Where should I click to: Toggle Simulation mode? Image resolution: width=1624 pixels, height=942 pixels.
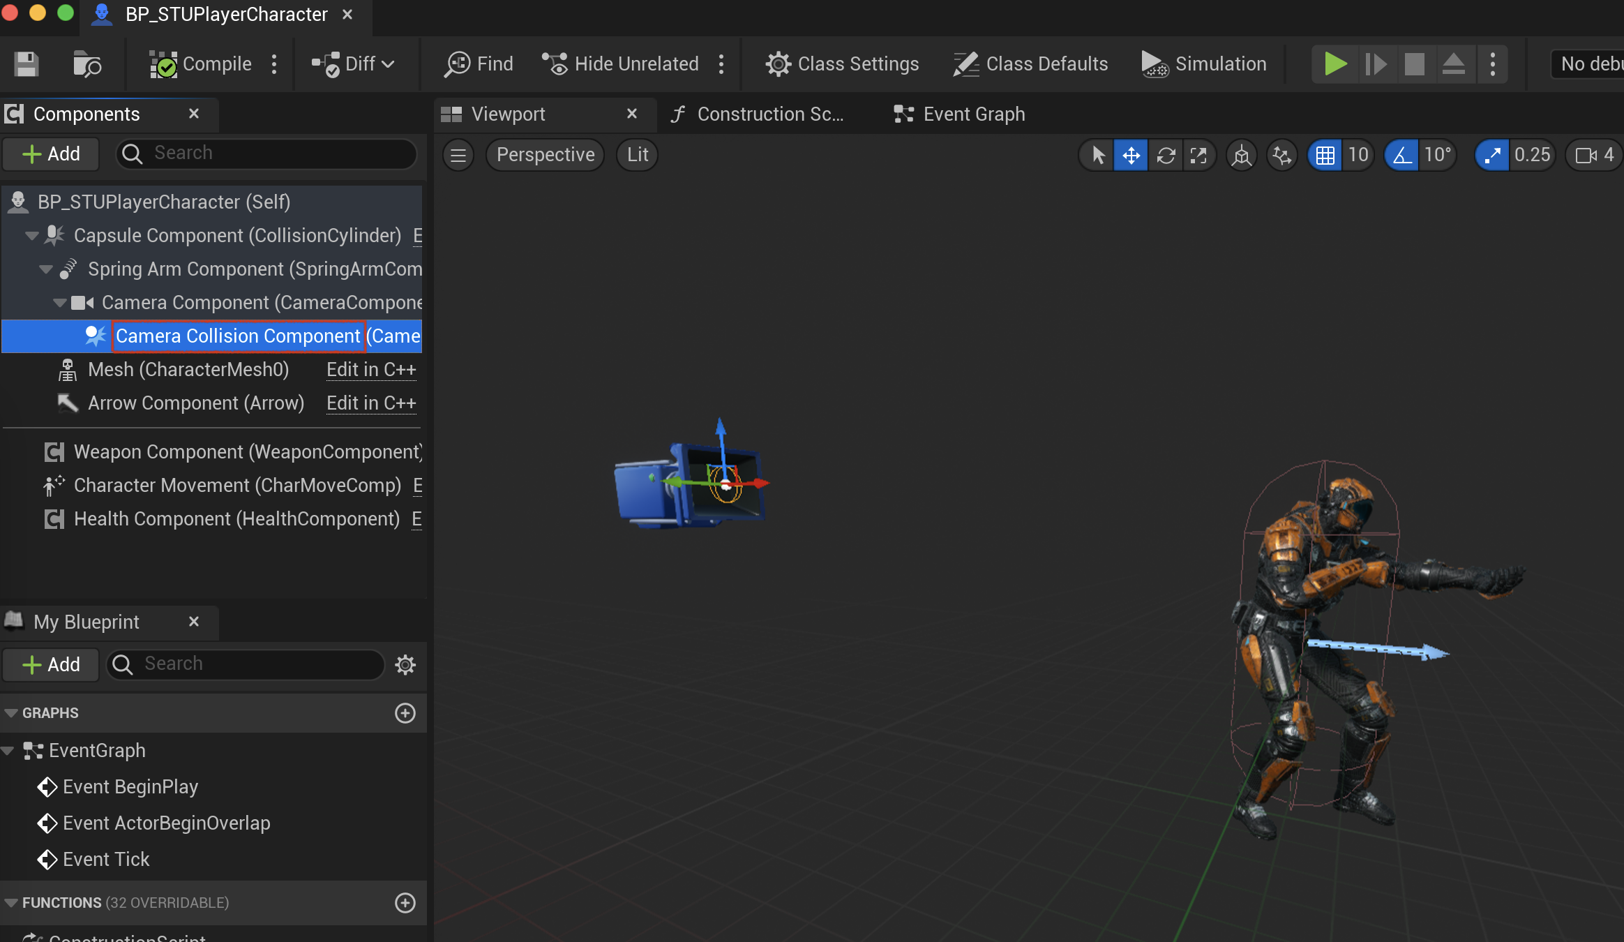click(x=1204, y=64)
